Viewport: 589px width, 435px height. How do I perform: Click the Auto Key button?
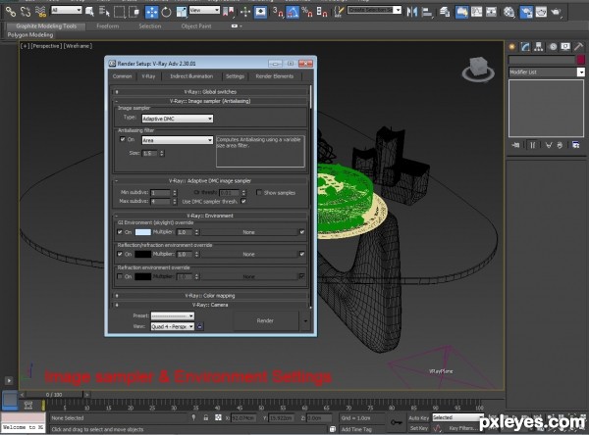pyautogui.click(x=419, y=417)
